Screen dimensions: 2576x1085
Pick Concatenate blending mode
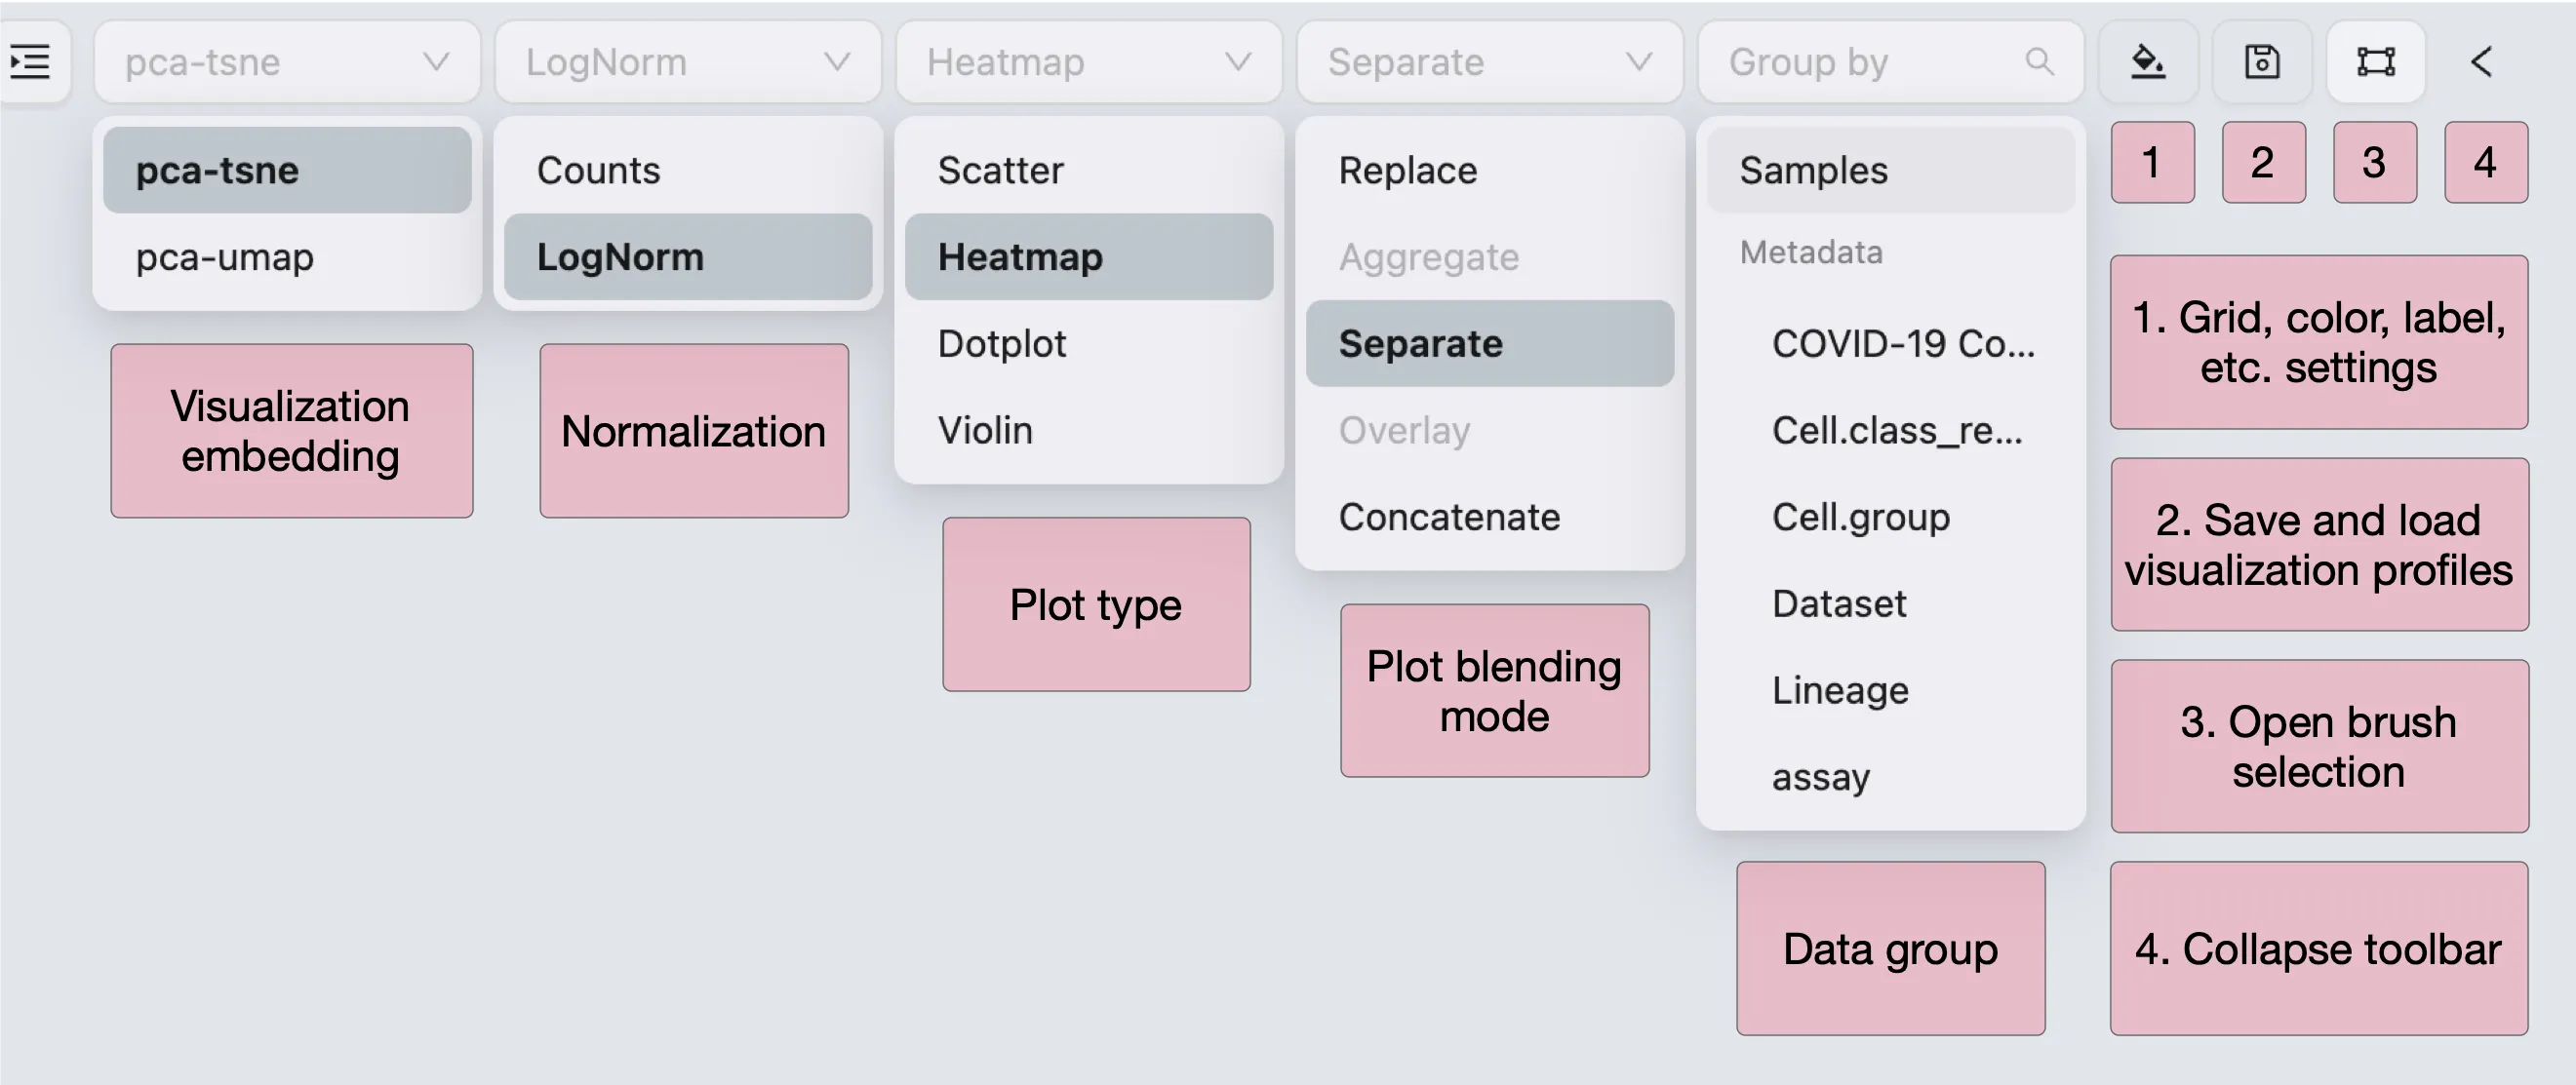pos(1449,518)
